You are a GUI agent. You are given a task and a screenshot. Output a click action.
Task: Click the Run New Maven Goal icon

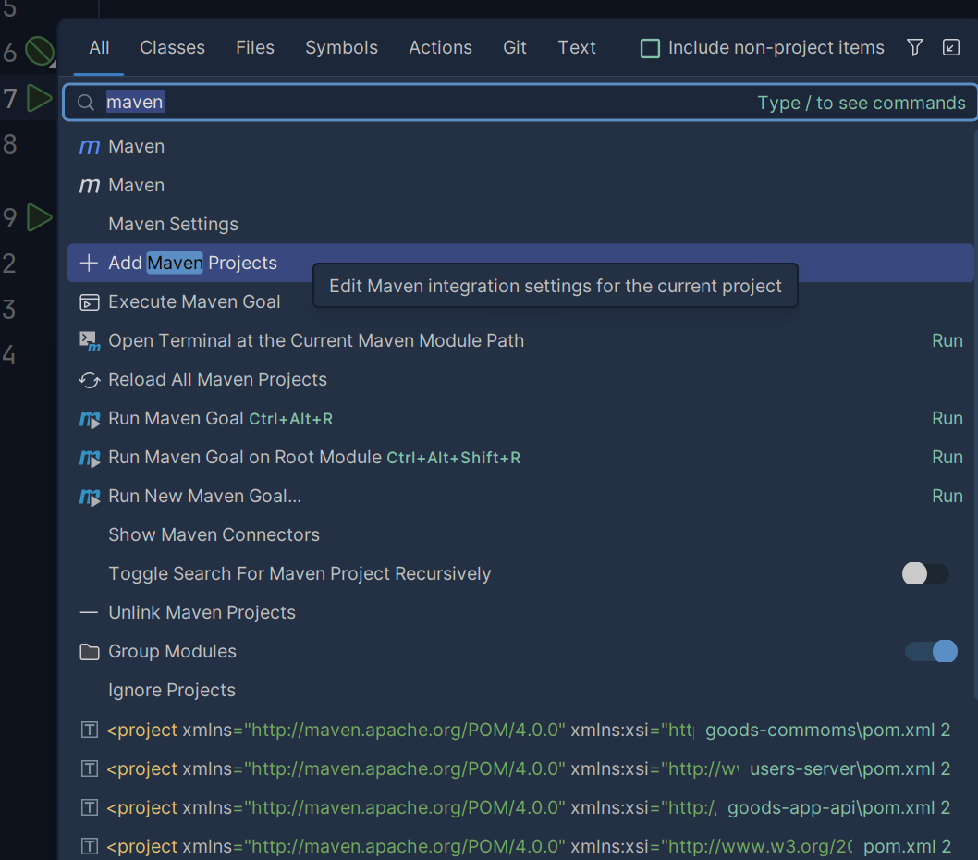89,497
